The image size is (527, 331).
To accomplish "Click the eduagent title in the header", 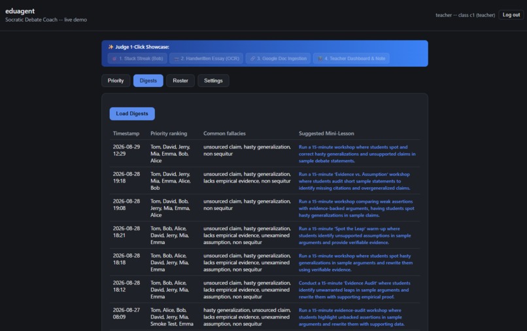I will pyautogui.click(x=20, y=11).
